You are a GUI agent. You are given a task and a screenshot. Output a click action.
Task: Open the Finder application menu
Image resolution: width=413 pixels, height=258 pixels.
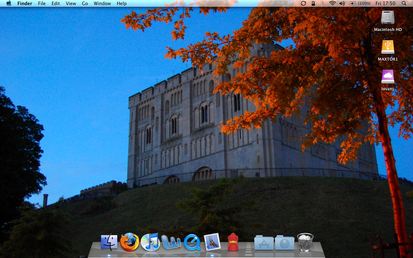coord(25,4)
